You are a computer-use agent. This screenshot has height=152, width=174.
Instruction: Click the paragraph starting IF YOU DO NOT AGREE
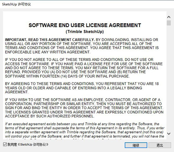pos(84,68)
